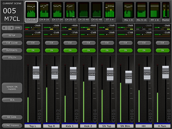Click the previous arrow beside DYN
This screenshot has height=129, width=172.
(x=5, y=28)
